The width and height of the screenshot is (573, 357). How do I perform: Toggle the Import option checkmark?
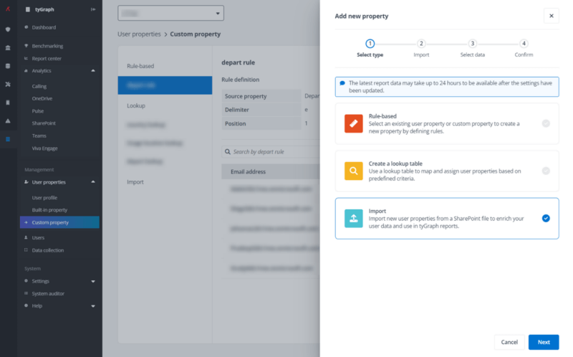click(x=546, y=219)
